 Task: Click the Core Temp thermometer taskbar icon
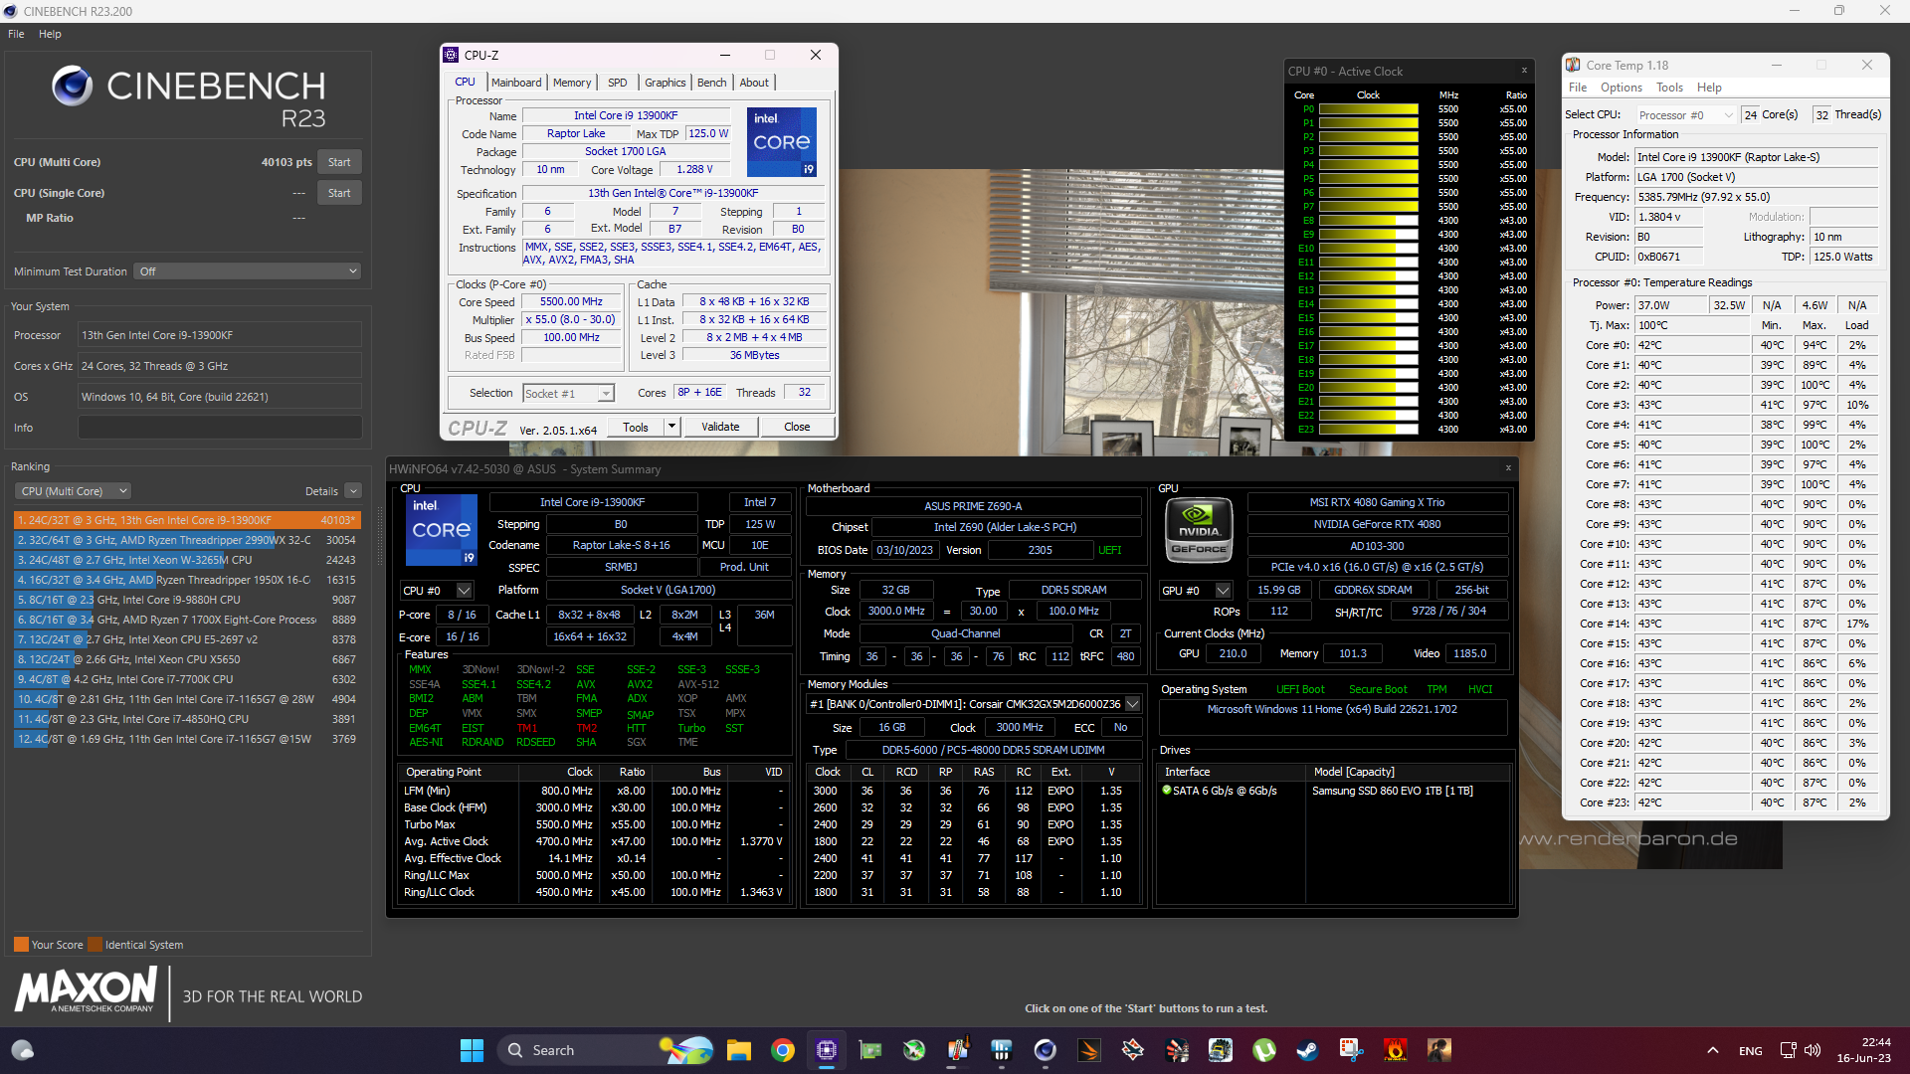point(958,1050)
